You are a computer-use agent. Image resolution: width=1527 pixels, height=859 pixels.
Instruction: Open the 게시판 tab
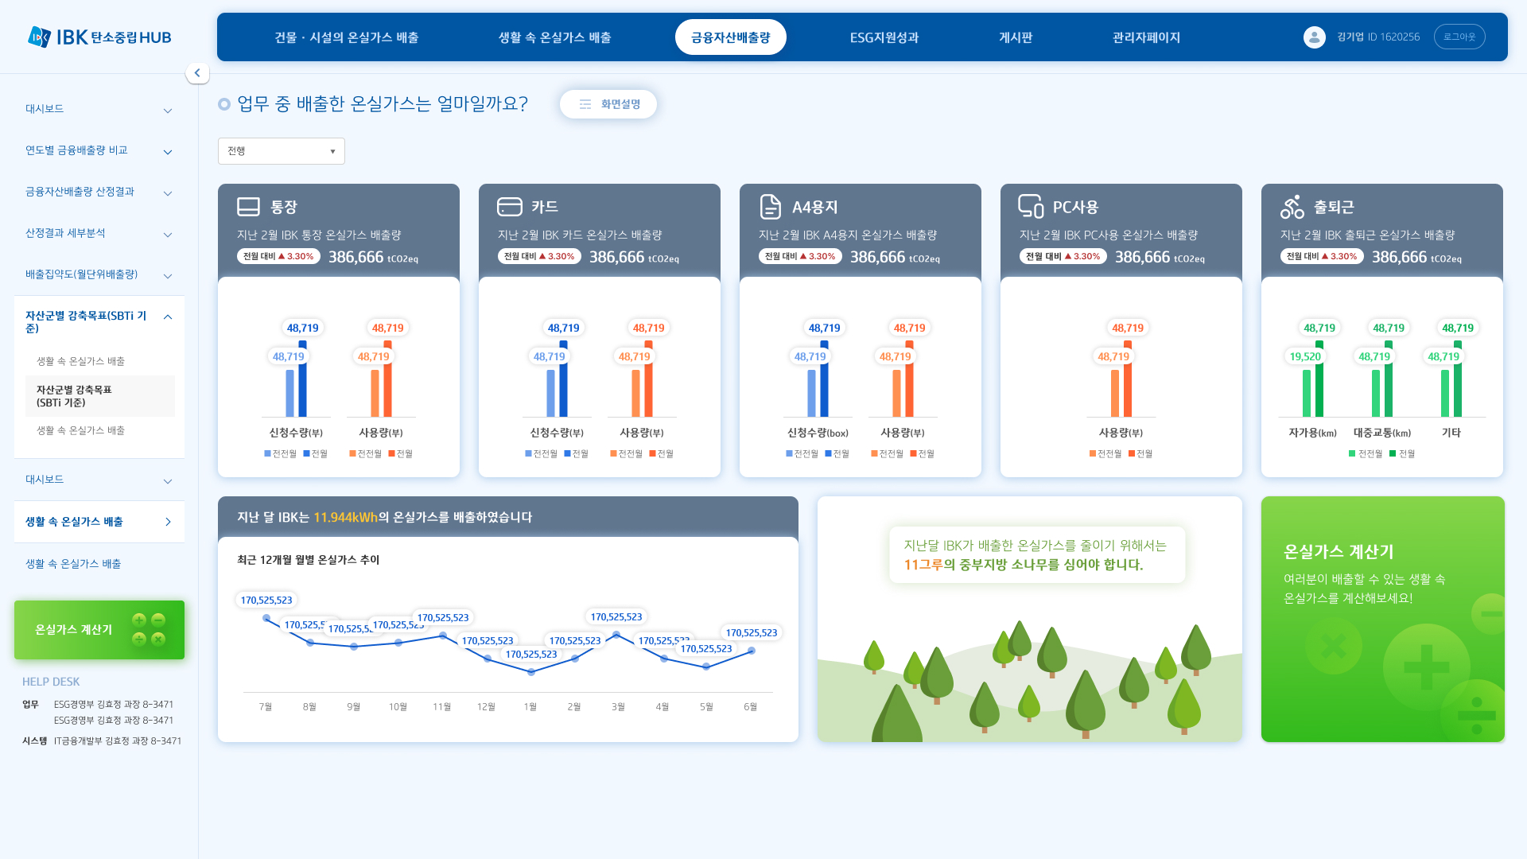point(1016,37)
